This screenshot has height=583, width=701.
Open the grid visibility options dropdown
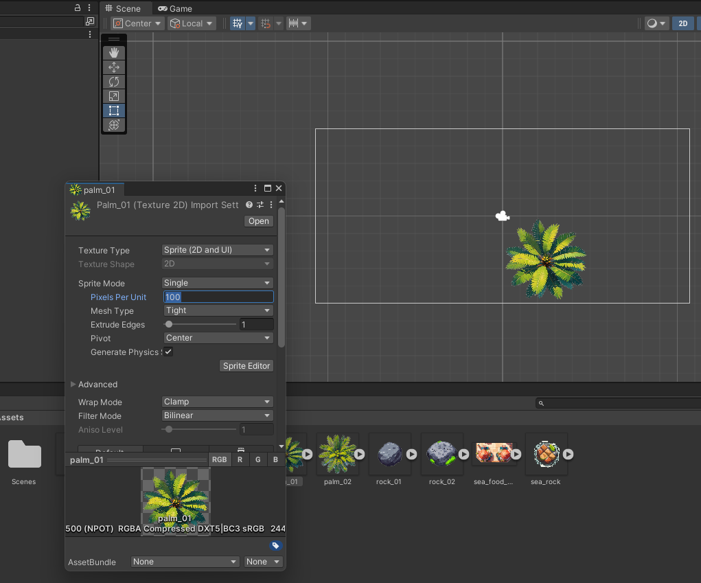[251, 23]
